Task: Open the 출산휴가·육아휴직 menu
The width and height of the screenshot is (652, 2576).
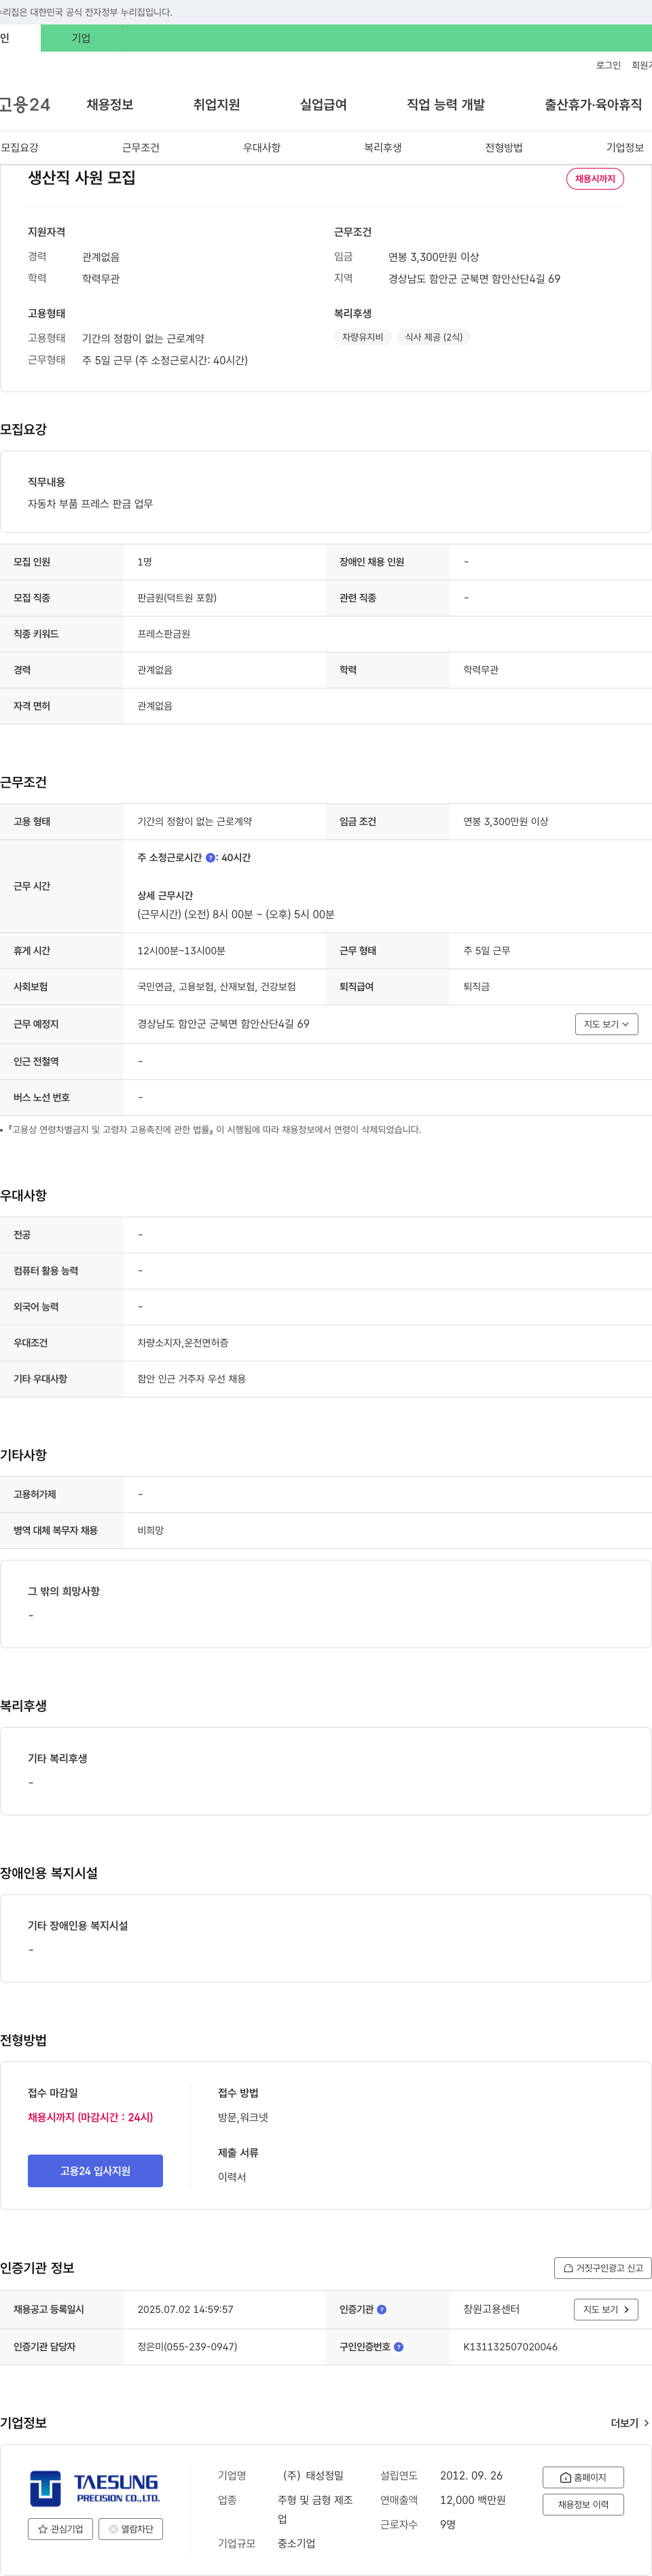Action: tap(593, 105)
